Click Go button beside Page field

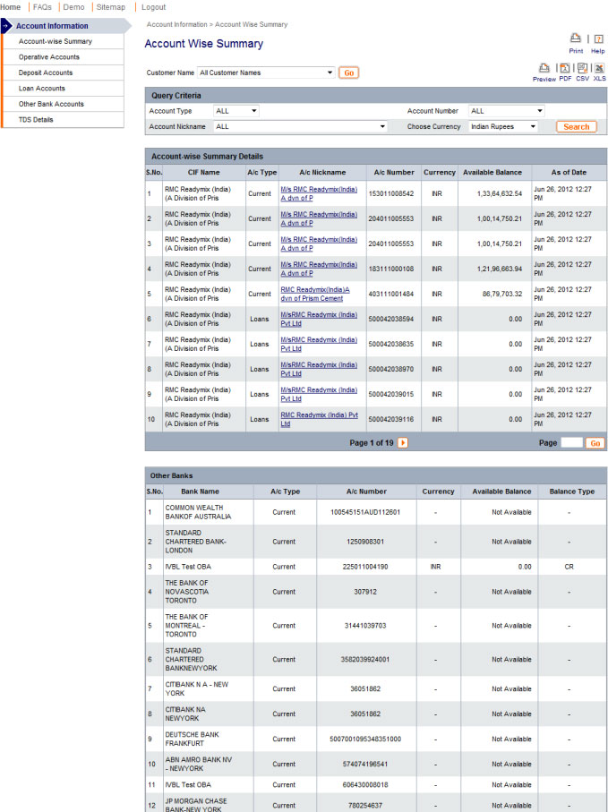595,443
